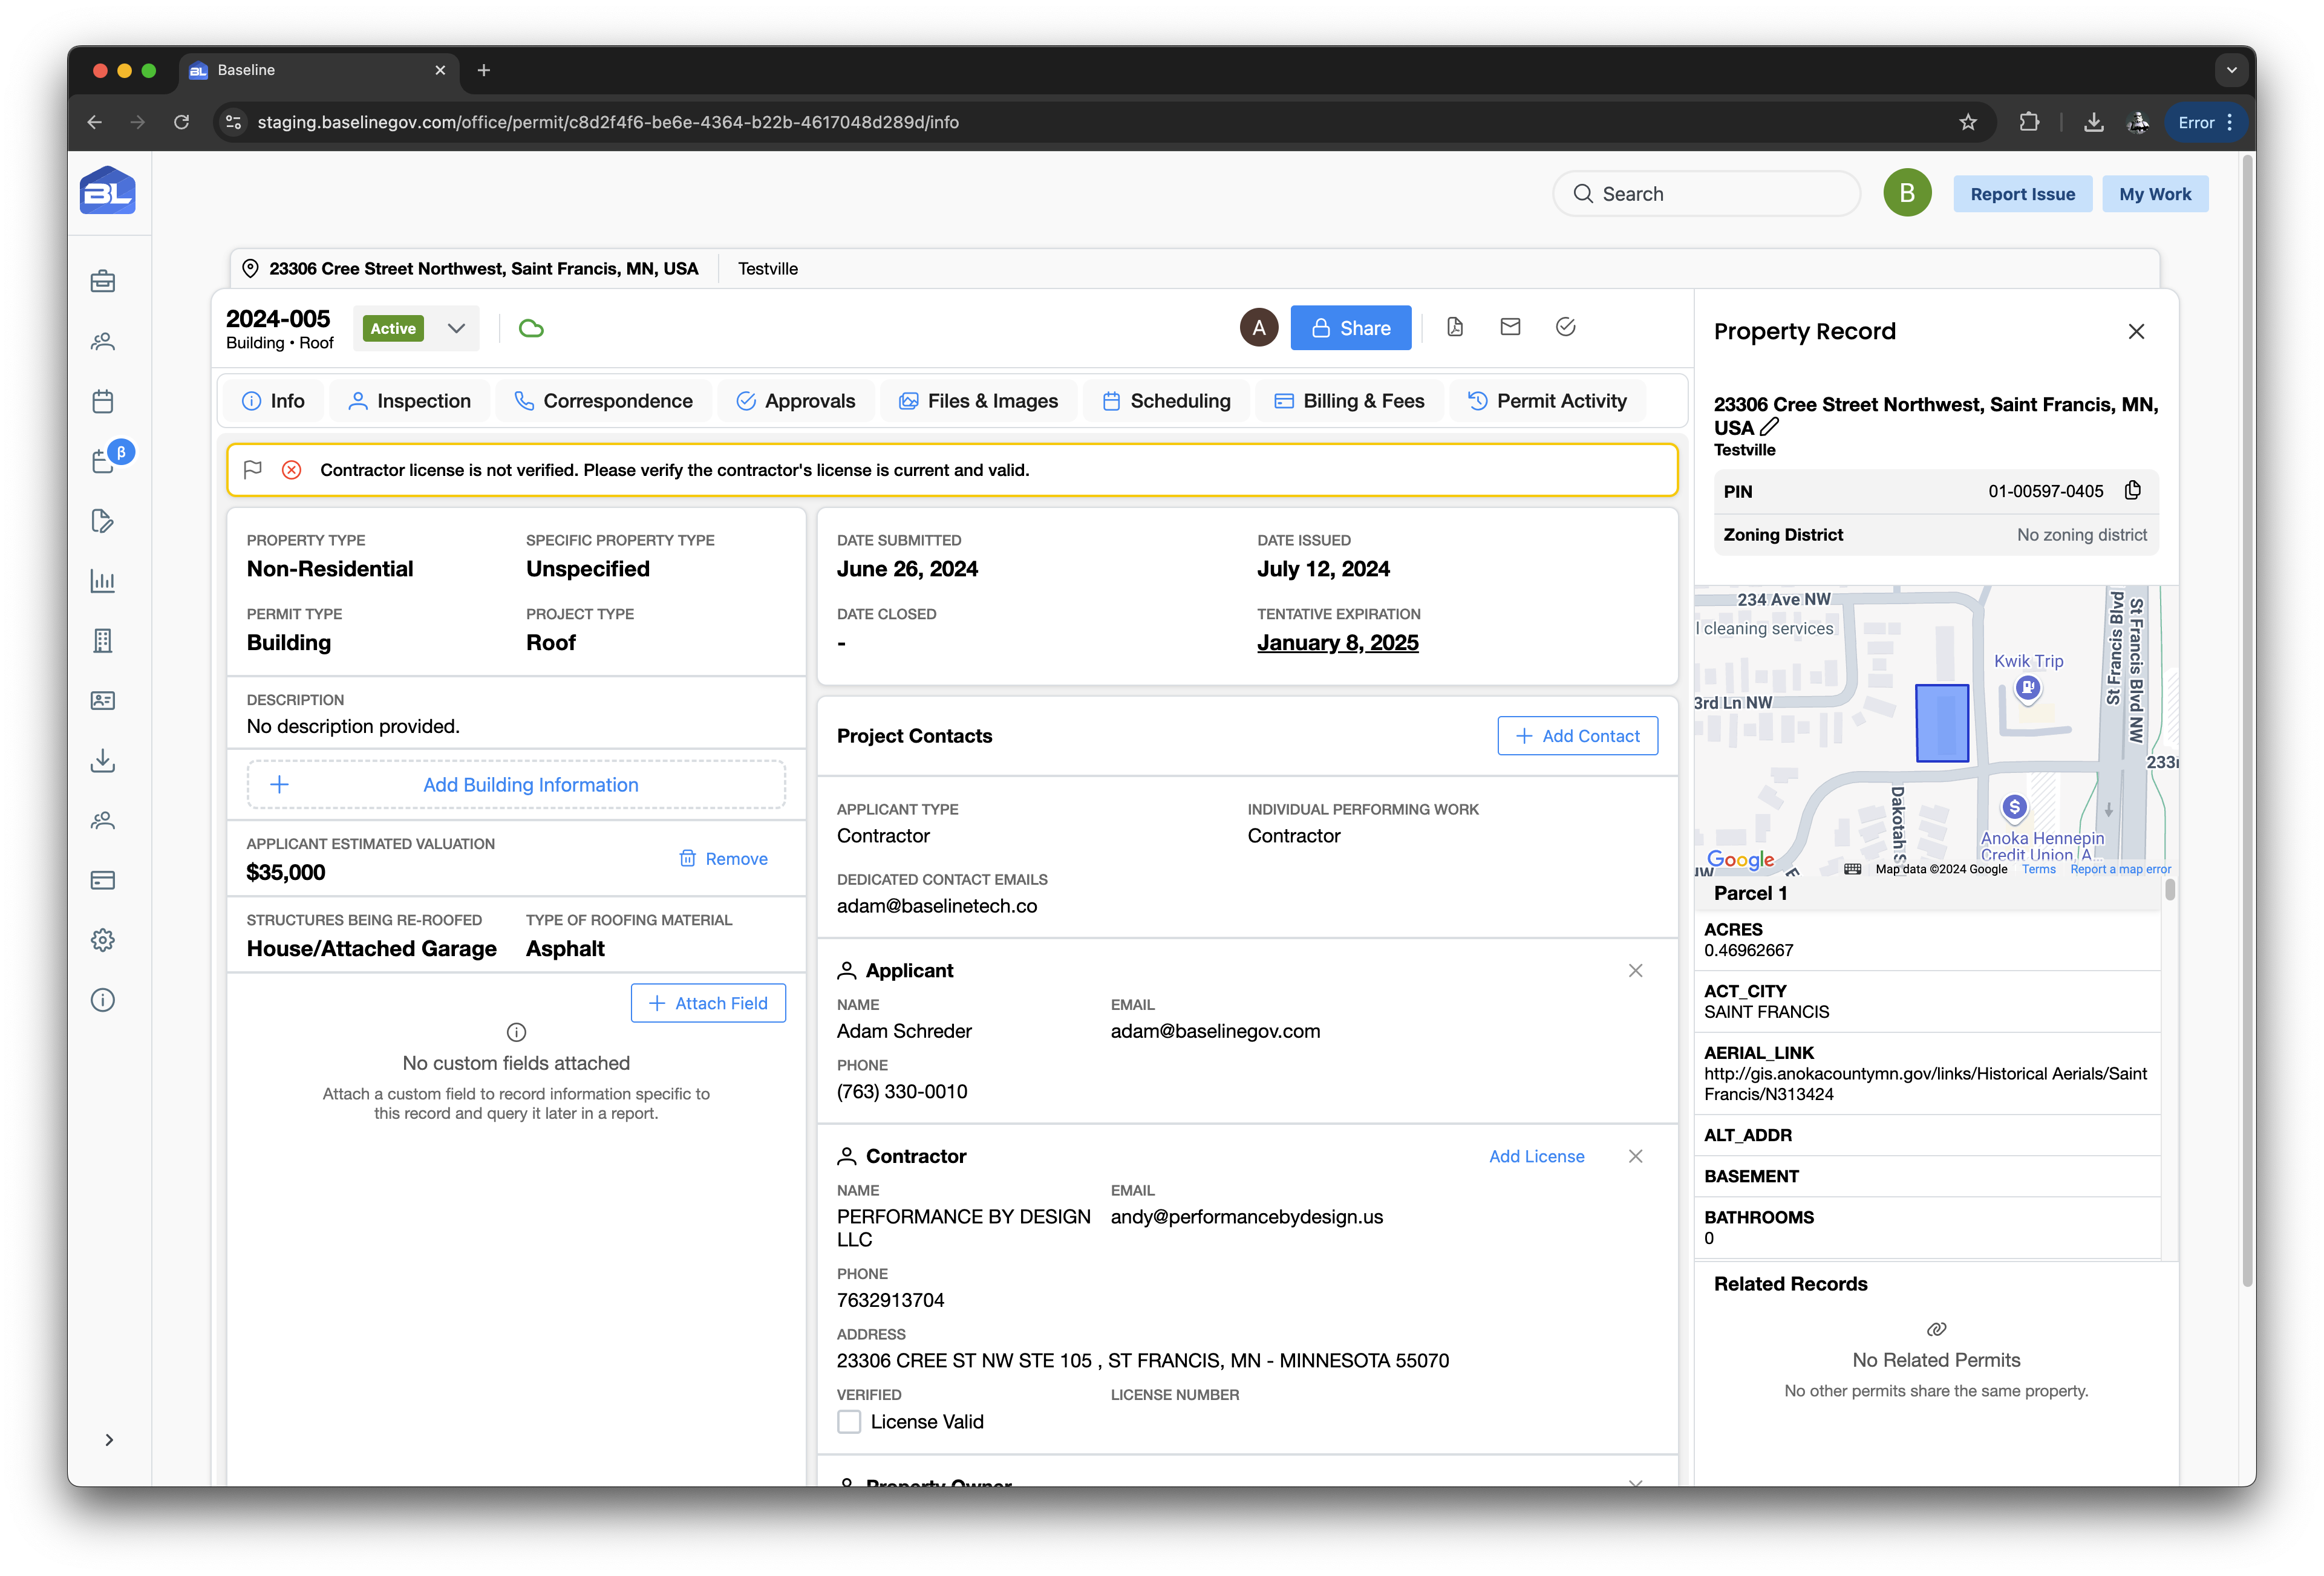This screenshot has height=1576, width=2324.
Task: Click the PDF document icon in permit header
Action: [1455, 327]
